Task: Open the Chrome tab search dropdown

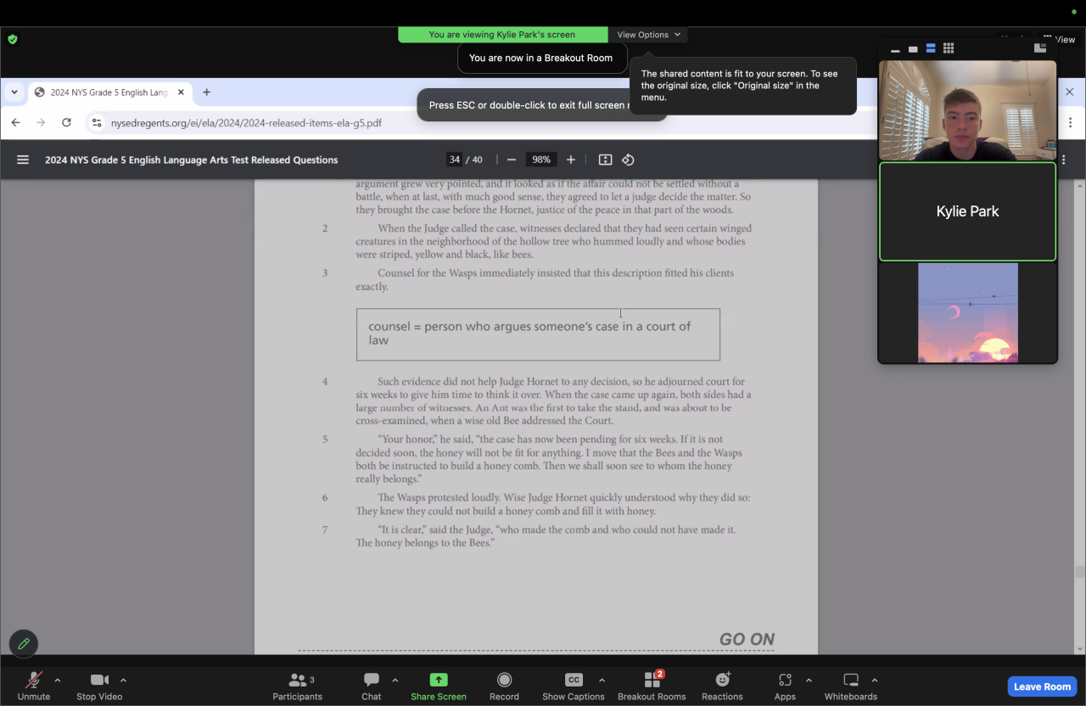Action: coord(14,92)
